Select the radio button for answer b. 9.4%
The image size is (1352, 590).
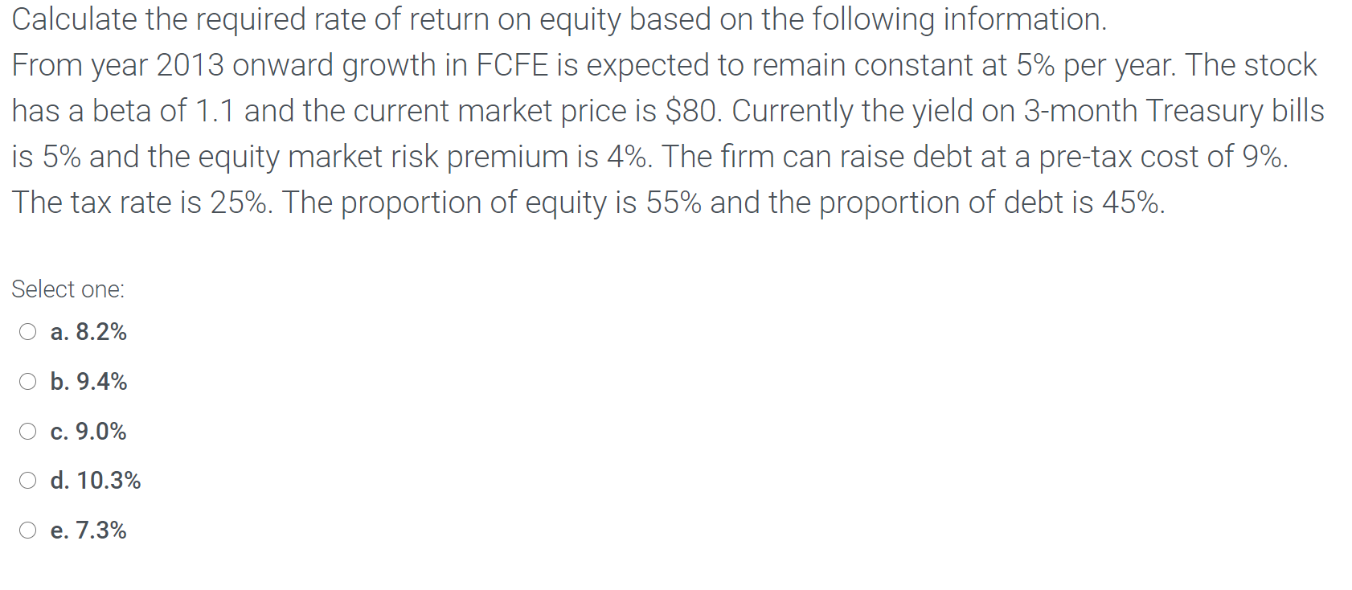[27, 381]
